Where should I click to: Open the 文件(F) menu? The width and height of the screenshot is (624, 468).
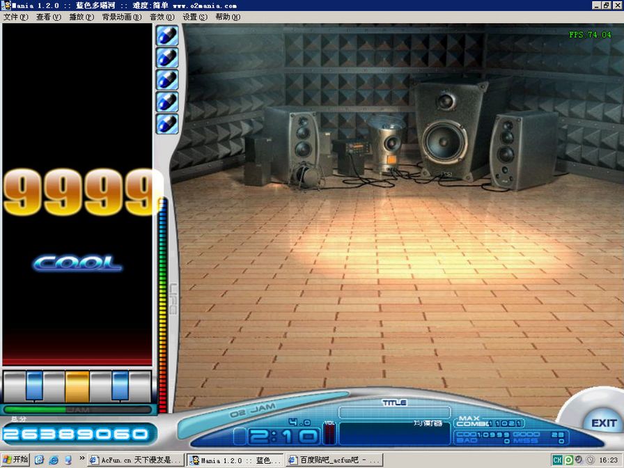click(x=16, y=17)
